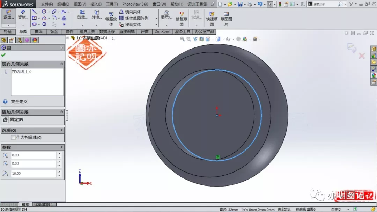Screen dimensions: 377x212
Task: Open the 迈迪工具集 menu
Action: 197,4
